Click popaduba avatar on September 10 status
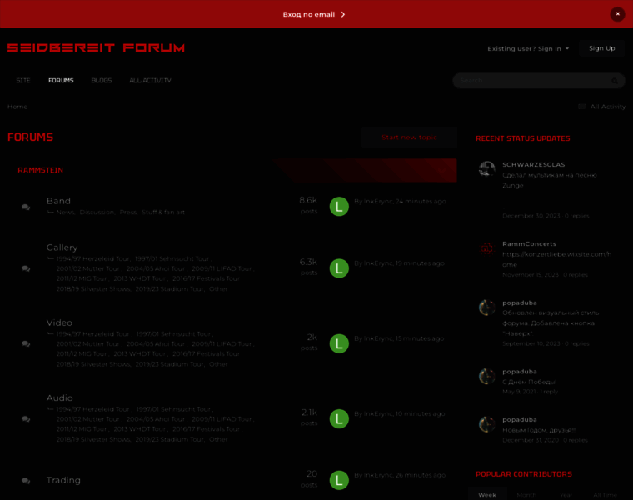The height and width of the screenshot is (500, 633). coord(487,307)
